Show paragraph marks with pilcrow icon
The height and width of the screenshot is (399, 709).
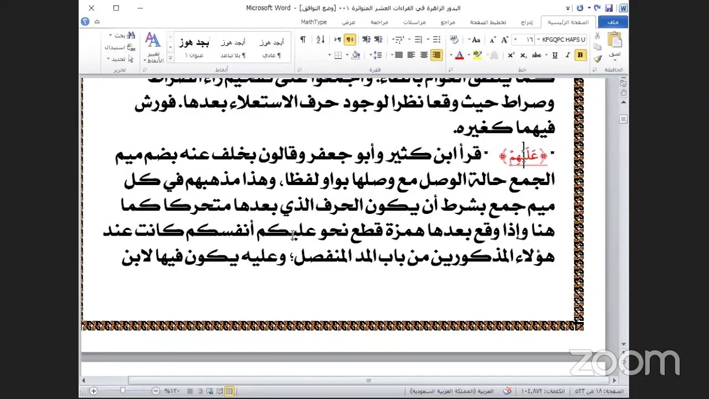coord(303,39)
